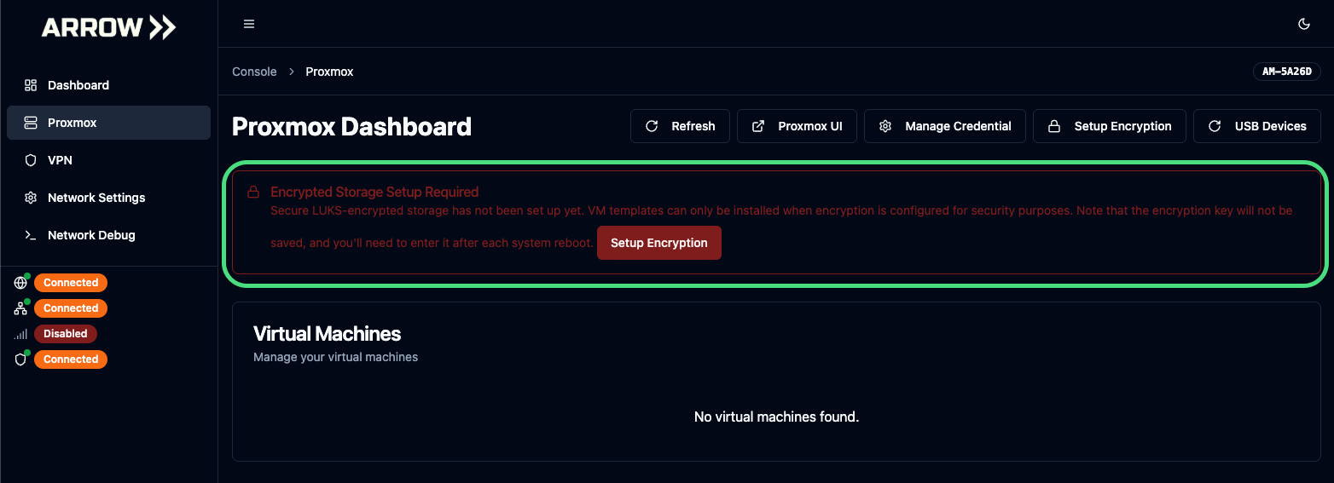Click the ARROW logo in the sidebar
The width and height of the screenshot is (1334, 483).
(x=108, y=27)
